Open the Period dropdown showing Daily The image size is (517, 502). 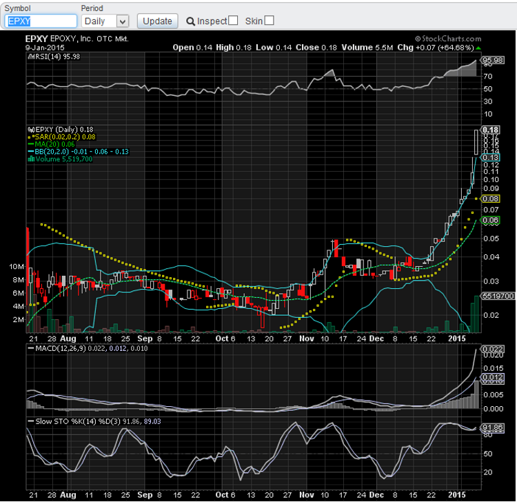(105, 21)
